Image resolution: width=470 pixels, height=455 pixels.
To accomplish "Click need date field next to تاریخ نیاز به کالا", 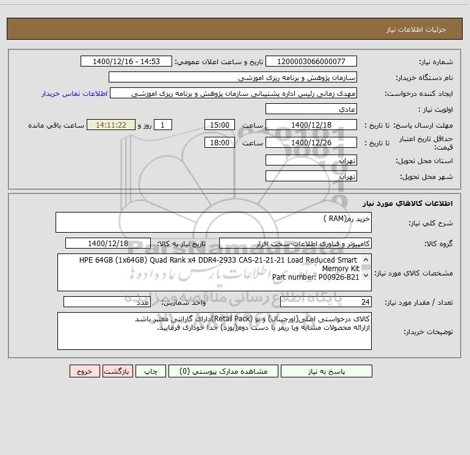I will pyautogui.click(x=108, y=243).
